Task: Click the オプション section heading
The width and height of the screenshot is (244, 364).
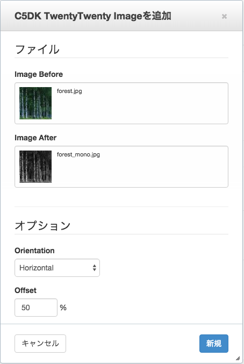Action: 42,226
